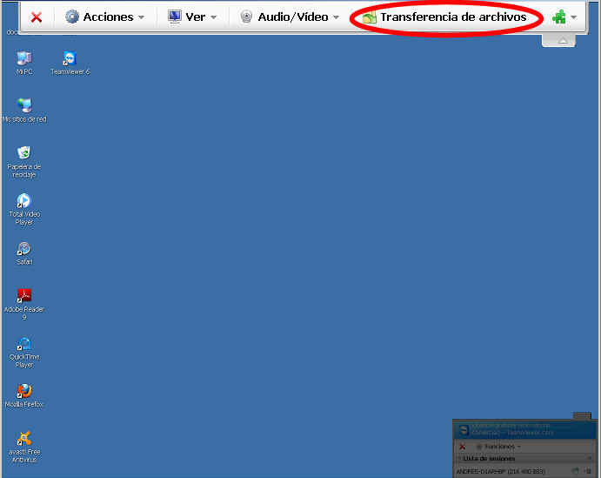Select Mis sitios de red icon
Image resolution: width=601 pixels, height=478 pixels.
[x=24, y=106]
